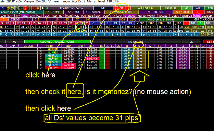The image size is (214, 131).
Task: Click the orange dot indicator icon
Action: click(x=38, y=8)
